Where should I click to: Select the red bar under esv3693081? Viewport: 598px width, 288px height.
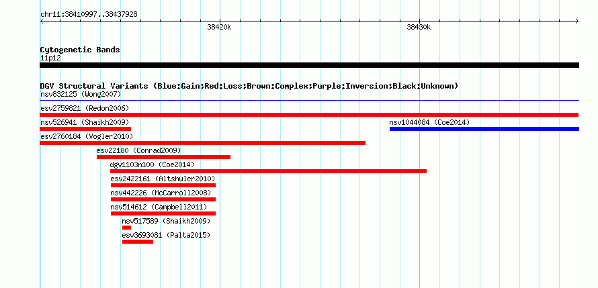click(138, 242)
